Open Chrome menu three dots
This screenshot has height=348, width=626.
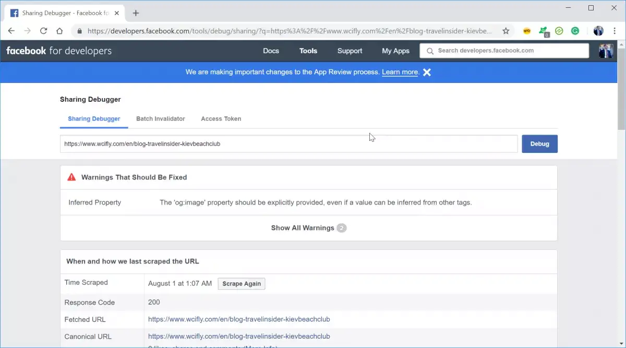615,31
